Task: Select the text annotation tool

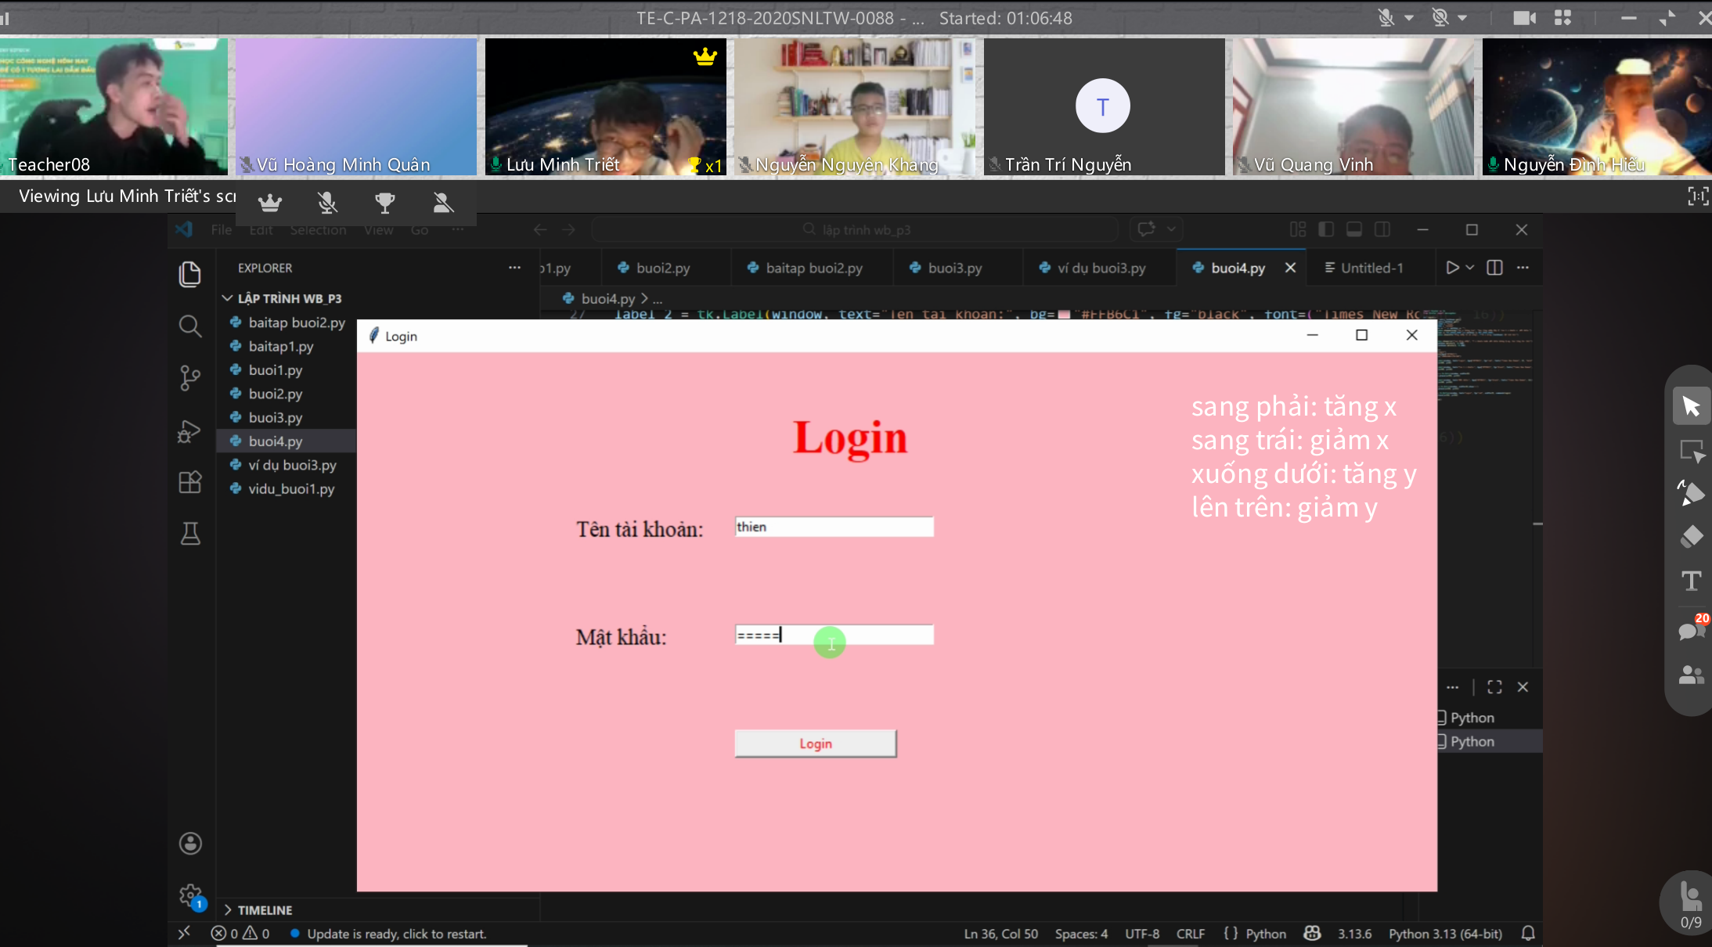Action: 1691,581
